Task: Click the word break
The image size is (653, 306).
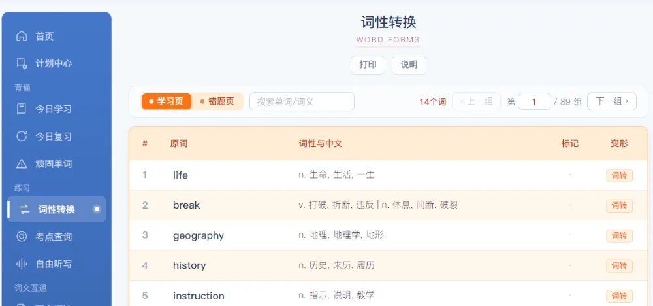Action: tap(187, 205)
